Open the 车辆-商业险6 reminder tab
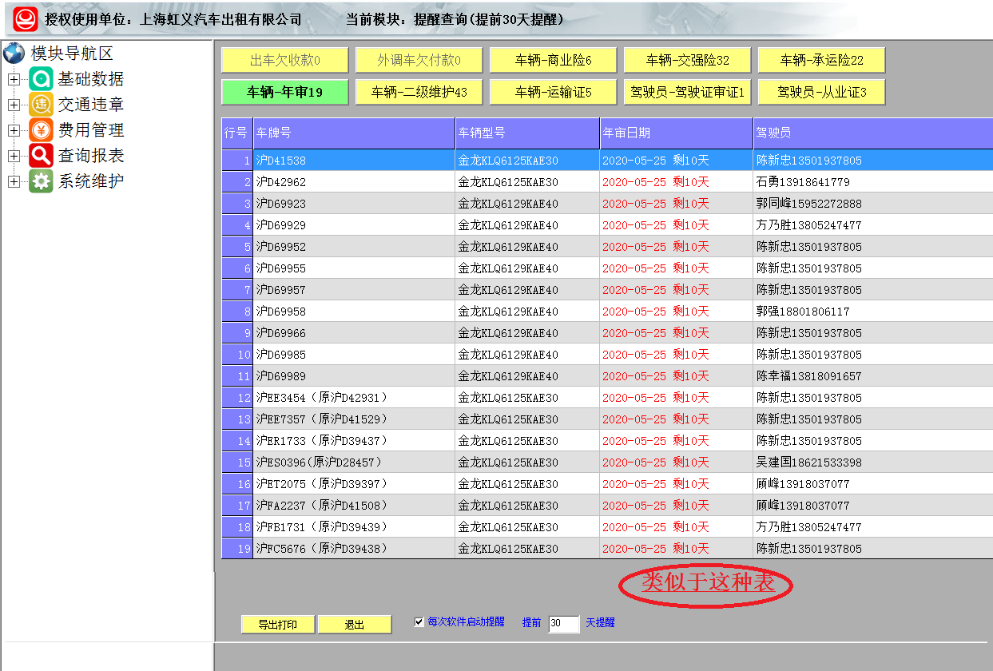This screenshot has height=671, width=993. pyautogui.click(x=554, y=61)
